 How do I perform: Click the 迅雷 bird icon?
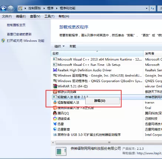(x=55, y=124)
